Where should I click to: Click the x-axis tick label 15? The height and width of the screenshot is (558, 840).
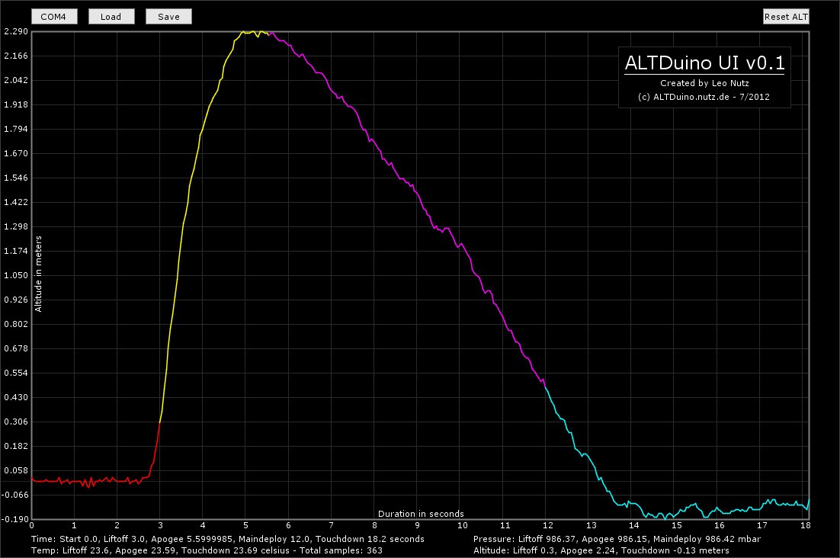pos(677,525)
